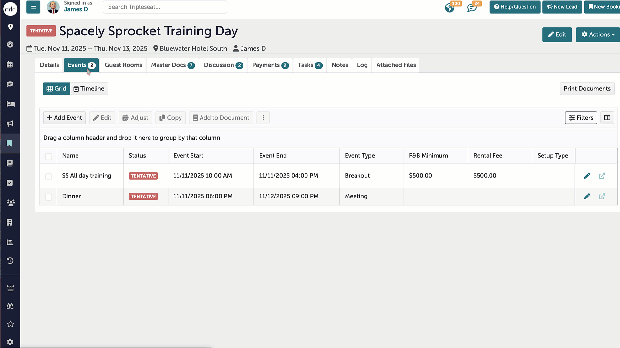The image size is (620, 348).
Task: Select all events header checkbox
Action: (48, 157)
